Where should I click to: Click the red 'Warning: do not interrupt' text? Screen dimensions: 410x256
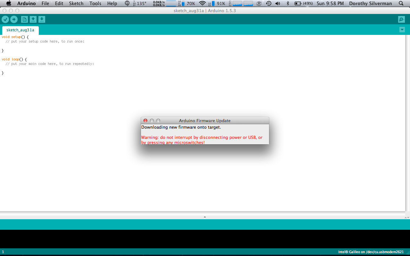point(202,140)
